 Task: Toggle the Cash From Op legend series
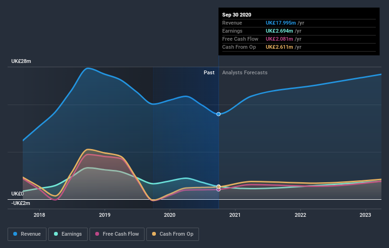(x=172, y=234)
